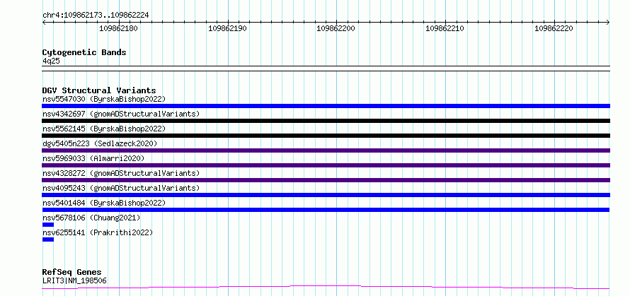This screenshot has height=296, width=630.
Task: Click the chr4:109862173..109862224 region label
Action: coord(96,15)
